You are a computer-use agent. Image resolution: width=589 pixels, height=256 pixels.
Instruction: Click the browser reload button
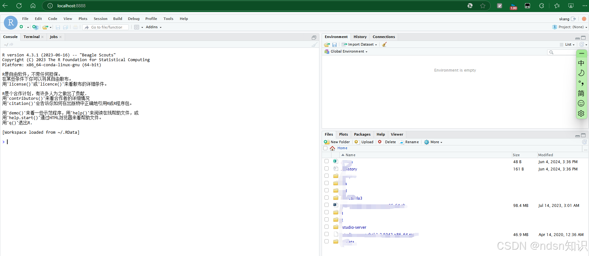coord(19,6)
